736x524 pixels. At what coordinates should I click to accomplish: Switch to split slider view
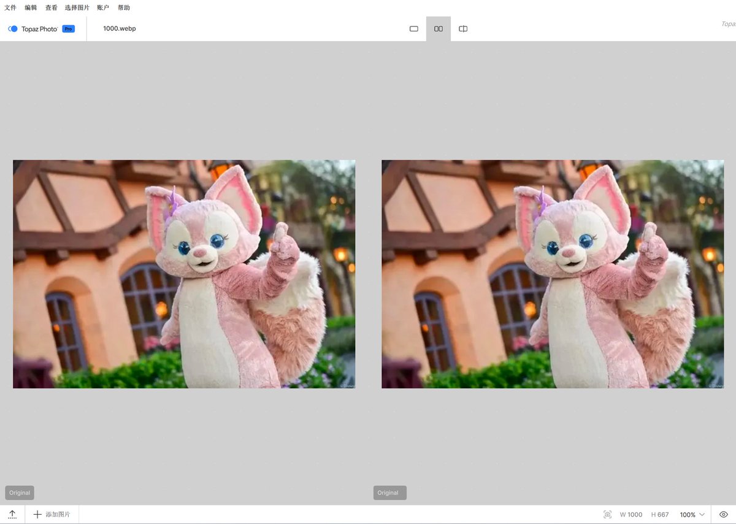click(463, 29)
